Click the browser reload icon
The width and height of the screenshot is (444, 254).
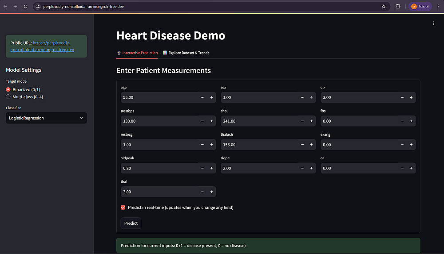(25, 7)
